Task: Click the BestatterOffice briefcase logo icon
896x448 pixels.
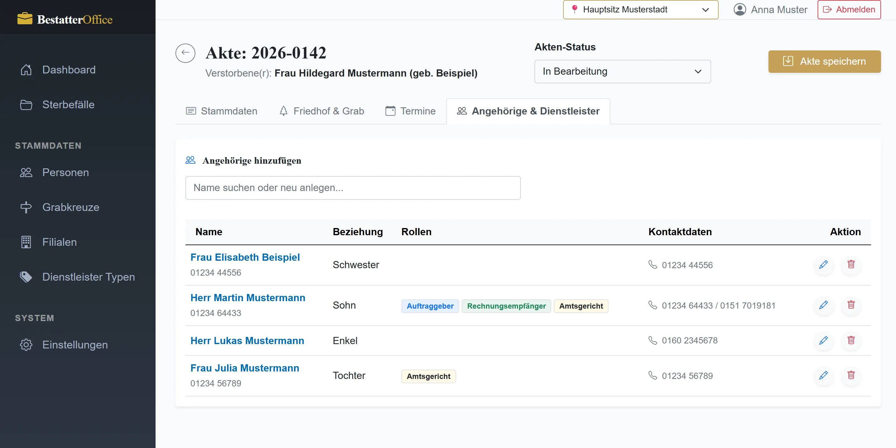Action: tap(25, 19)
